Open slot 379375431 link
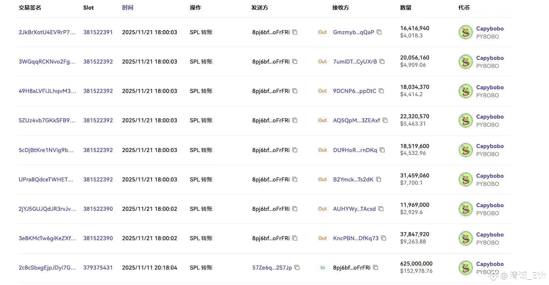Viewport: 549px width, 285px height. coord(98,267)
